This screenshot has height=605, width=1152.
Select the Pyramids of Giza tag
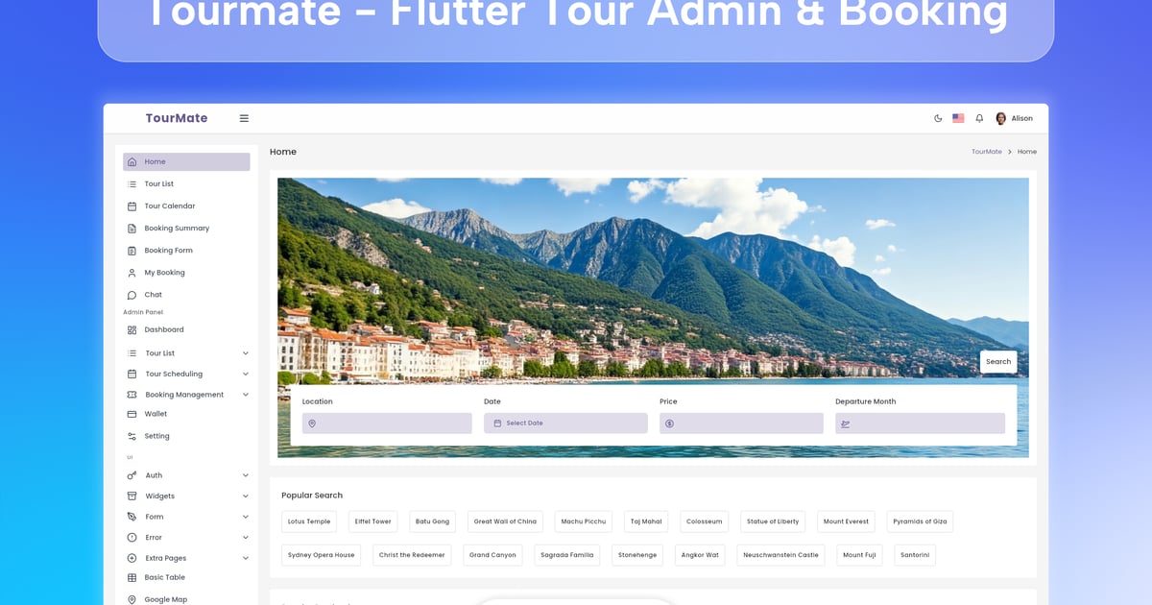click(x=920, y=521)
